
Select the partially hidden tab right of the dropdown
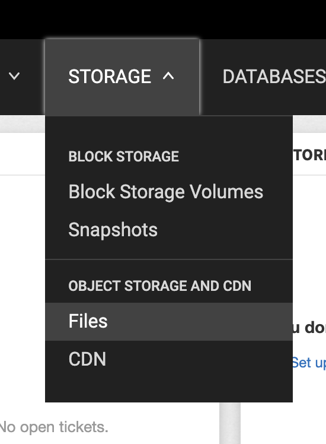tap(309, 155)
